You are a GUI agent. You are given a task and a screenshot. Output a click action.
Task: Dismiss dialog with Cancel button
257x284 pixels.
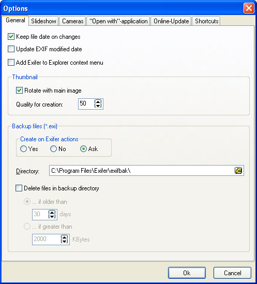(x=232, y=273)
